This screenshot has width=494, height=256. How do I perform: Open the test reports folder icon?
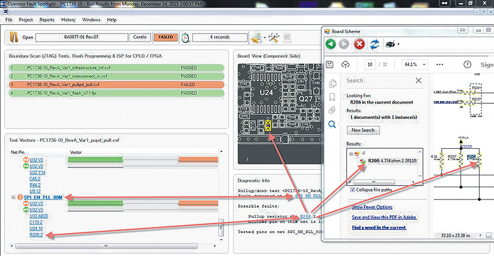click(256, 38)
